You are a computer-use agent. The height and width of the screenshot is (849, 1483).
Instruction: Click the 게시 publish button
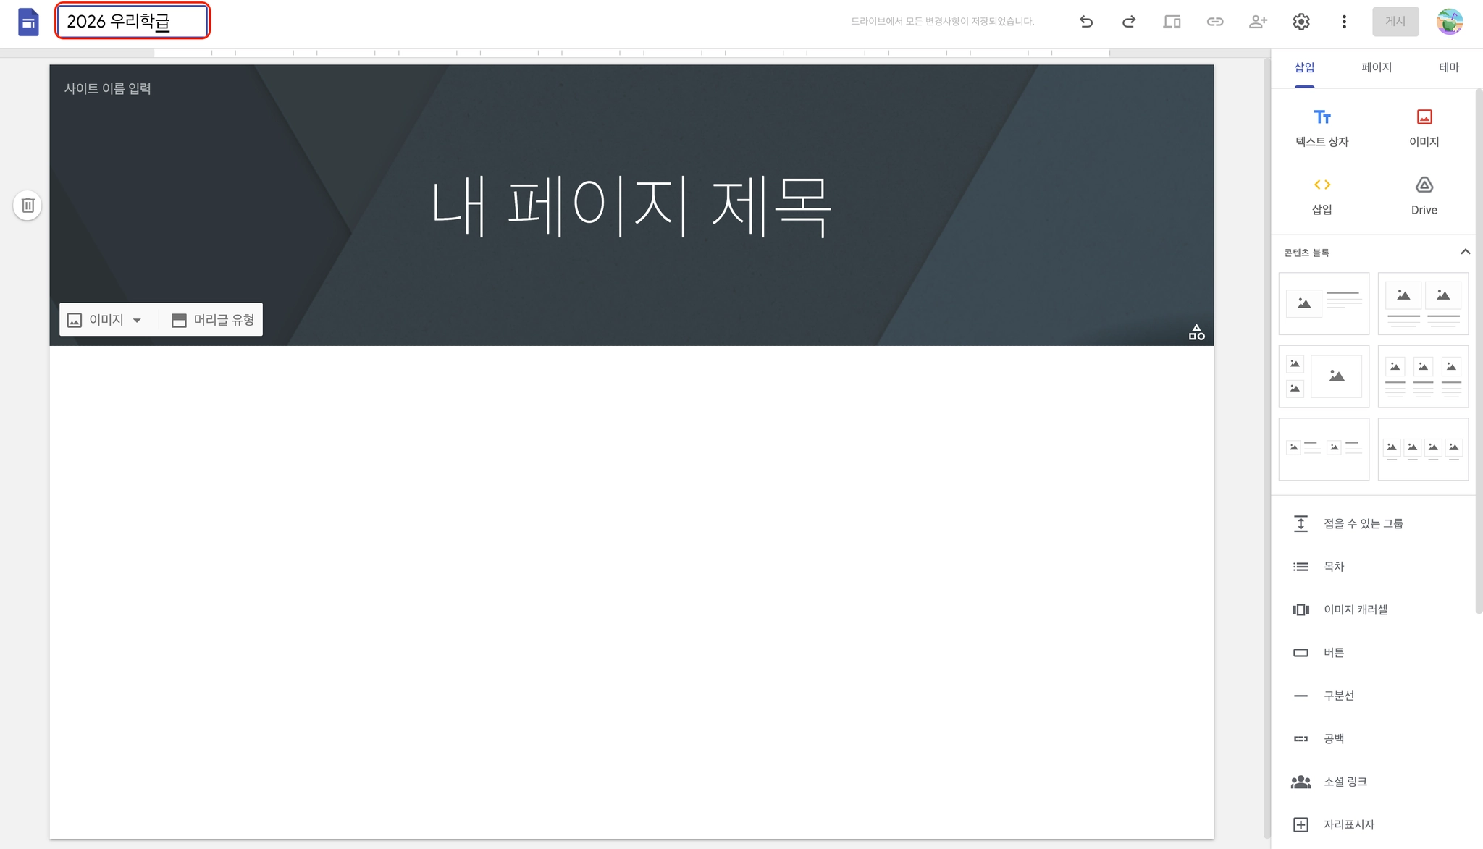click(1395, 22)
